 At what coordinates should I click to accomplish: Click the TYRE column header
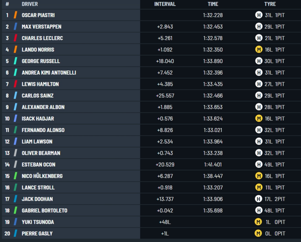pyautogui.click(x=270, y=4)
